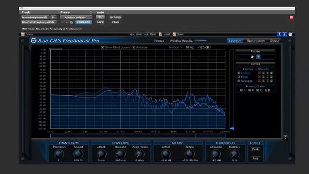Open the info icon beside help
This screenshot has height=174, width=309.
coord(284,34)
